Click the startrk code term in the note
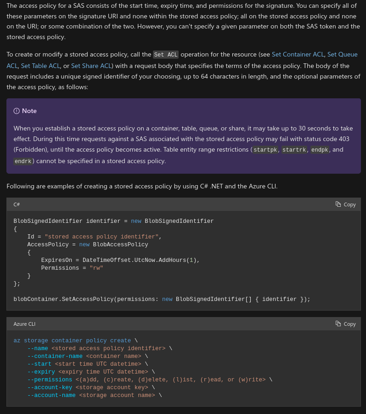The height and width of the screenshot is (414, 366). click(294, 150)
